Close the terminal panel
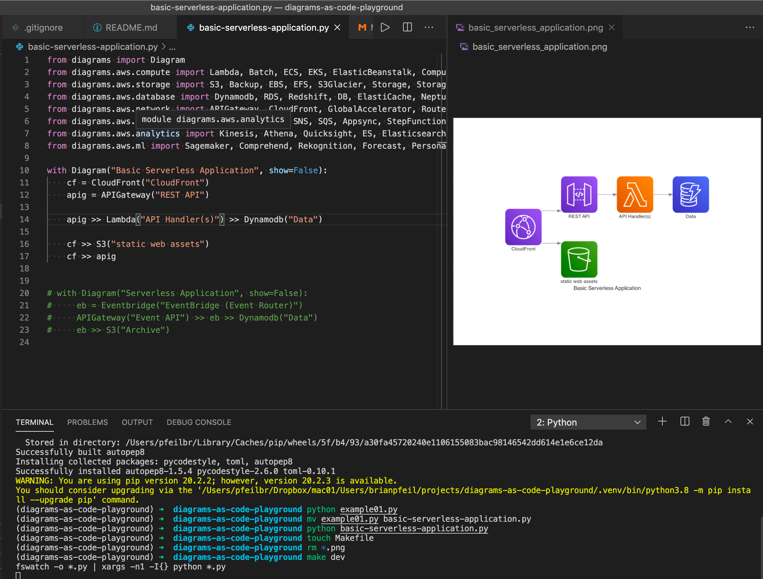763x579 pixels. point(750,422)
